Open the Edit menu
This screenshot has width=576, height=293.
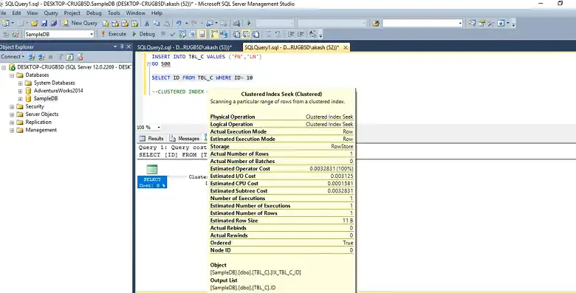(x=16, y=13)
